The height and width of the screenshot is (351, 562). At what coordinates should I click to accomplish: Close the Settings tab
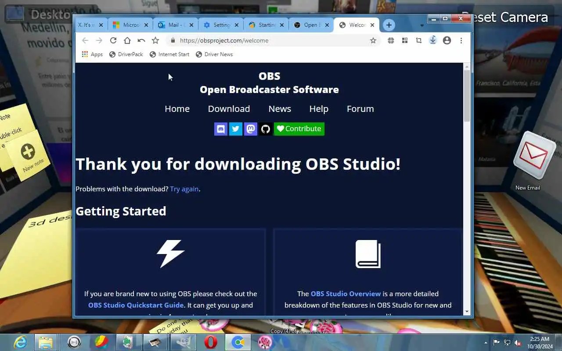pos(237,25)
